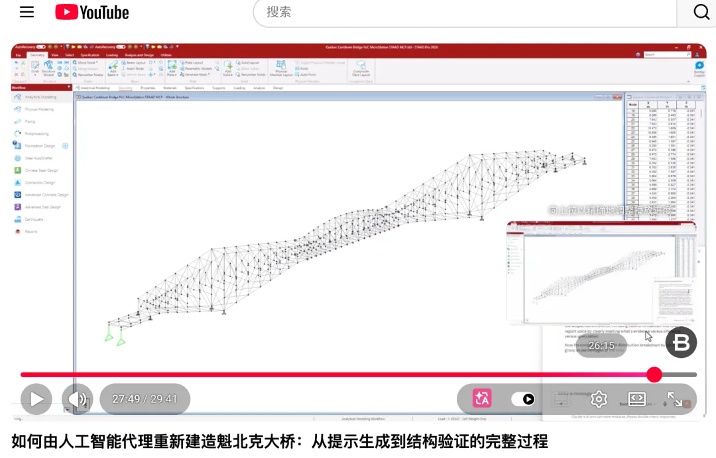Toggle the AI translate audio button

click(482, 398)
